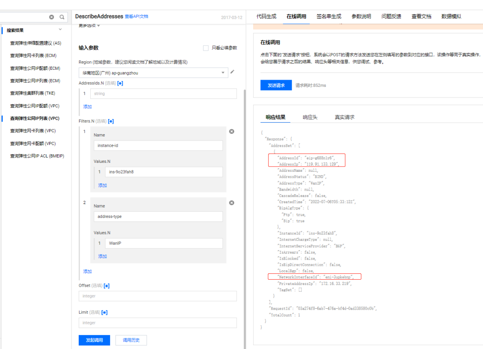Select 查询弹性公网IP列表 (VPC)
This screenshot has height=349, width=483.
35,119
